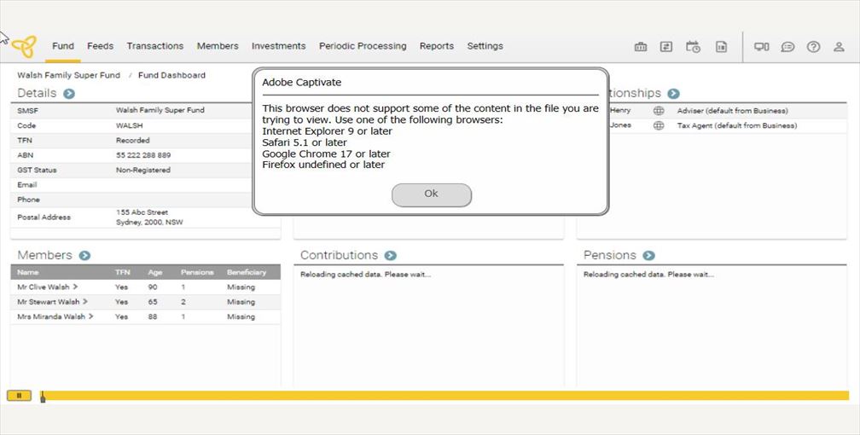Open the briefcase icon in top toolbar
Screen dimensions: 860x435
click(641, 47)
